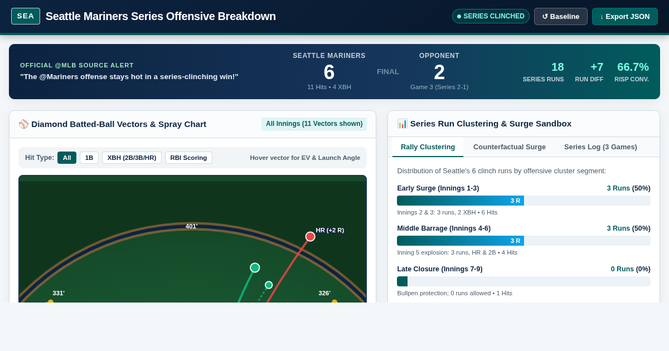Click the Opponent score of 2
The height and width of the screenshot is (351, 669).
[x=439, y=72]
